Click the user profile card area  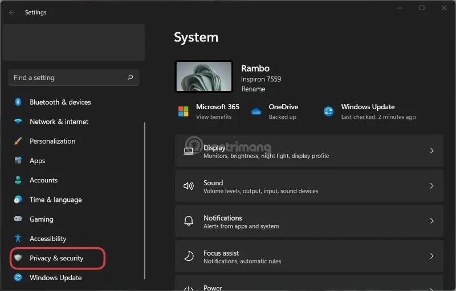click(x=74, y=43)
